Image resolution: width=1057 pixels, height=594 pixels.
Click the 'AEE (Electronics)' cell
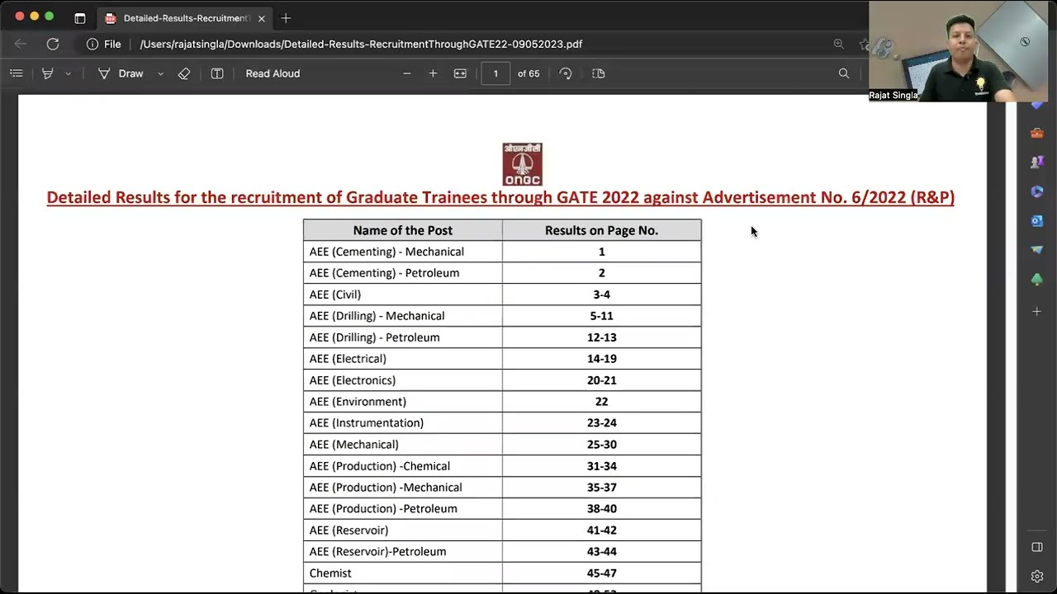[403, 380]
